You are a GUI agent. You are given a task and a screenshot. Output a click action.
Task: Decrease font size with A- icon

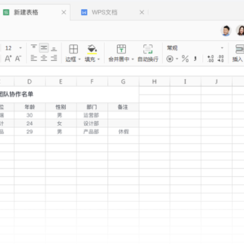click(18, 59)
